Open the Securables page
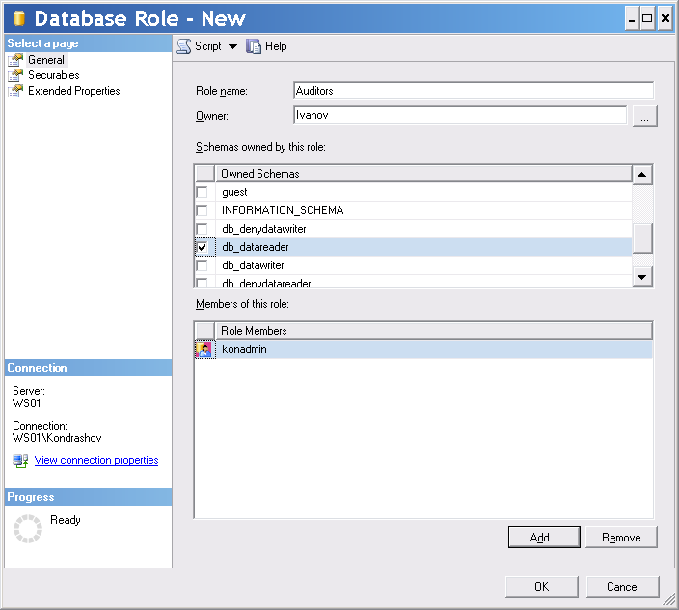This screenshot has height=610, width=679. pyautogui.click(x=53, y=75)
